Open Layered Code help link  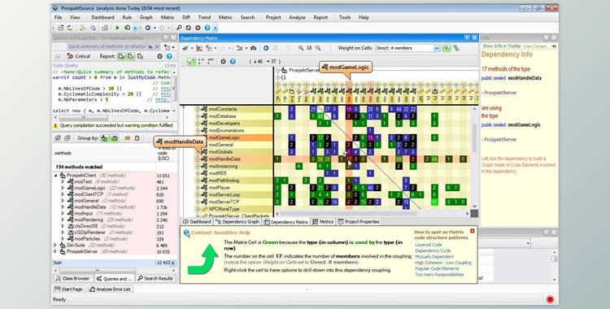tap(429, 245)
